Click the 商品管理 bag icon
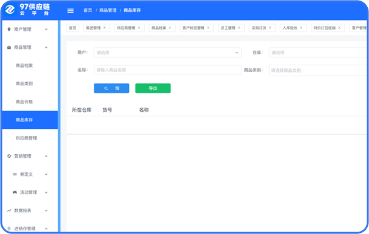Screen dimensions: 369x234 (9, 47)
